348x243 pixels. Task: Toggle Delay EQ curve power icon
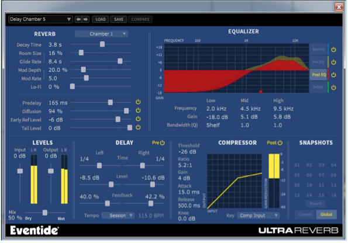(x=333, y=88)
